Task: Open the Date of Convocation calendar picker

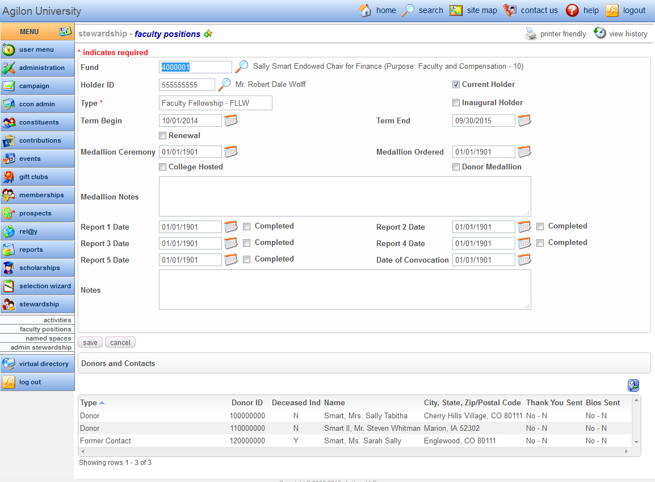Action: 524,260
